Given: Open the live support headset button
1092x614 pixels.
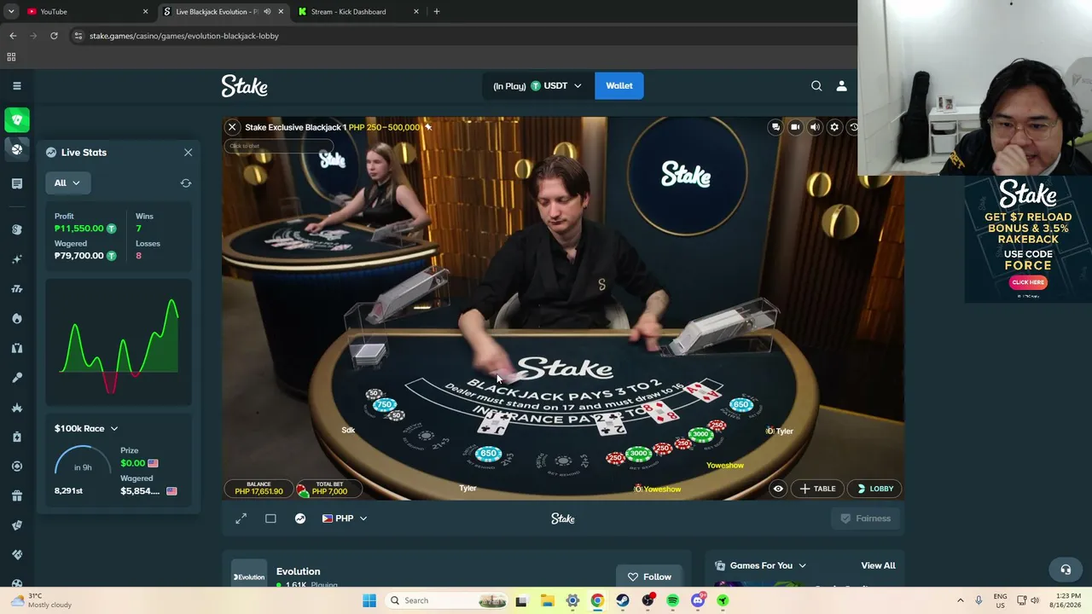Looking at the screenshot, I should tap(1066, 570).
